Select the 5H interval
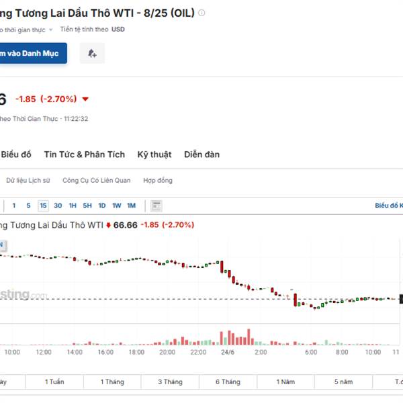The height and width of the screenshot is (403, 403). 87,206
